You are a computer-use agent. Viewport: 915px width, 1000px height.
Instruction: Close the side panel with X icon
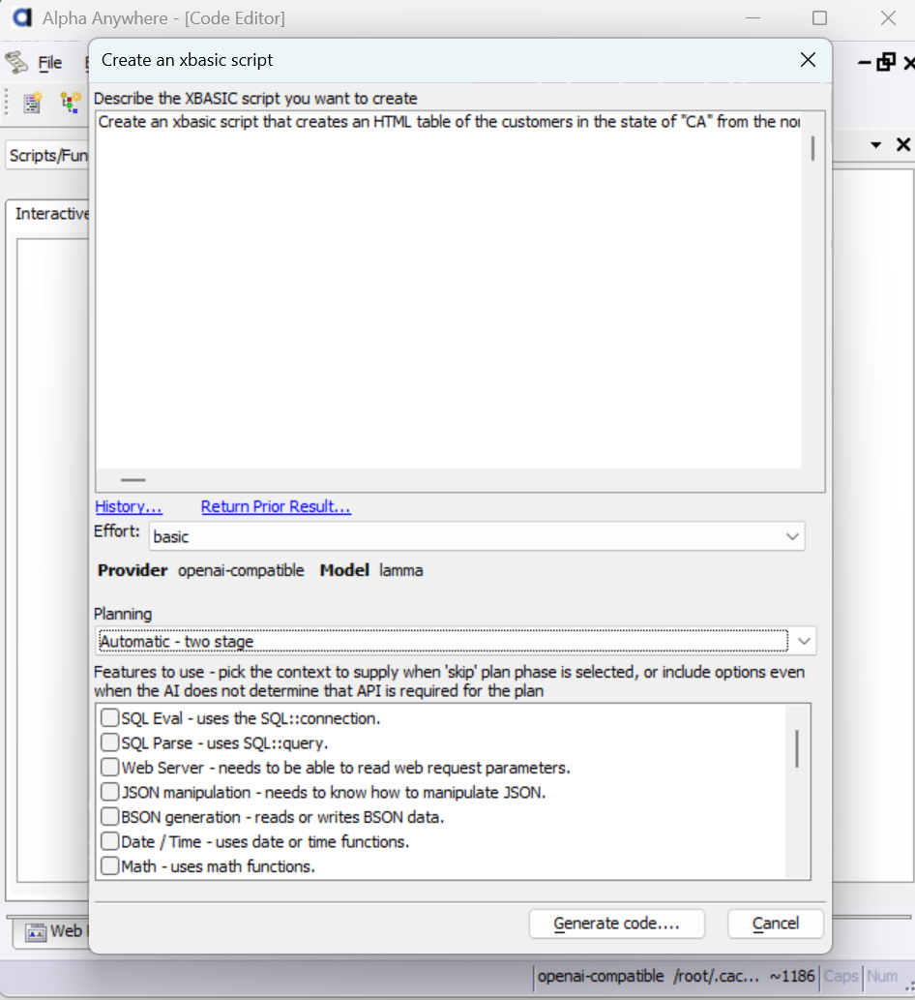click(x=902, y=145)
